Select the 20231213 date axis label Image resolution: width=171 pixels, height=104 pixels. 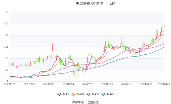click(x=49, y=84)
